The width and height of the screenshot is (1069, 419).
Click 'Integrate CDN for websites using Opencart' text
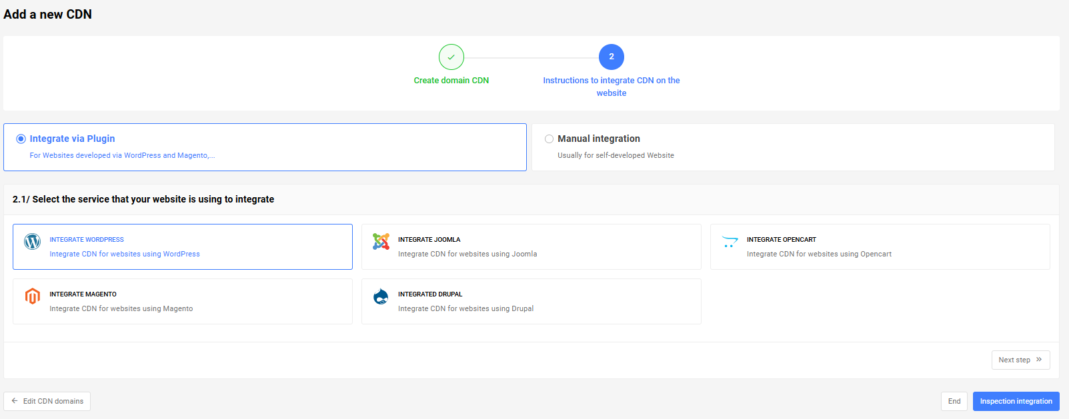pos(819,254)
